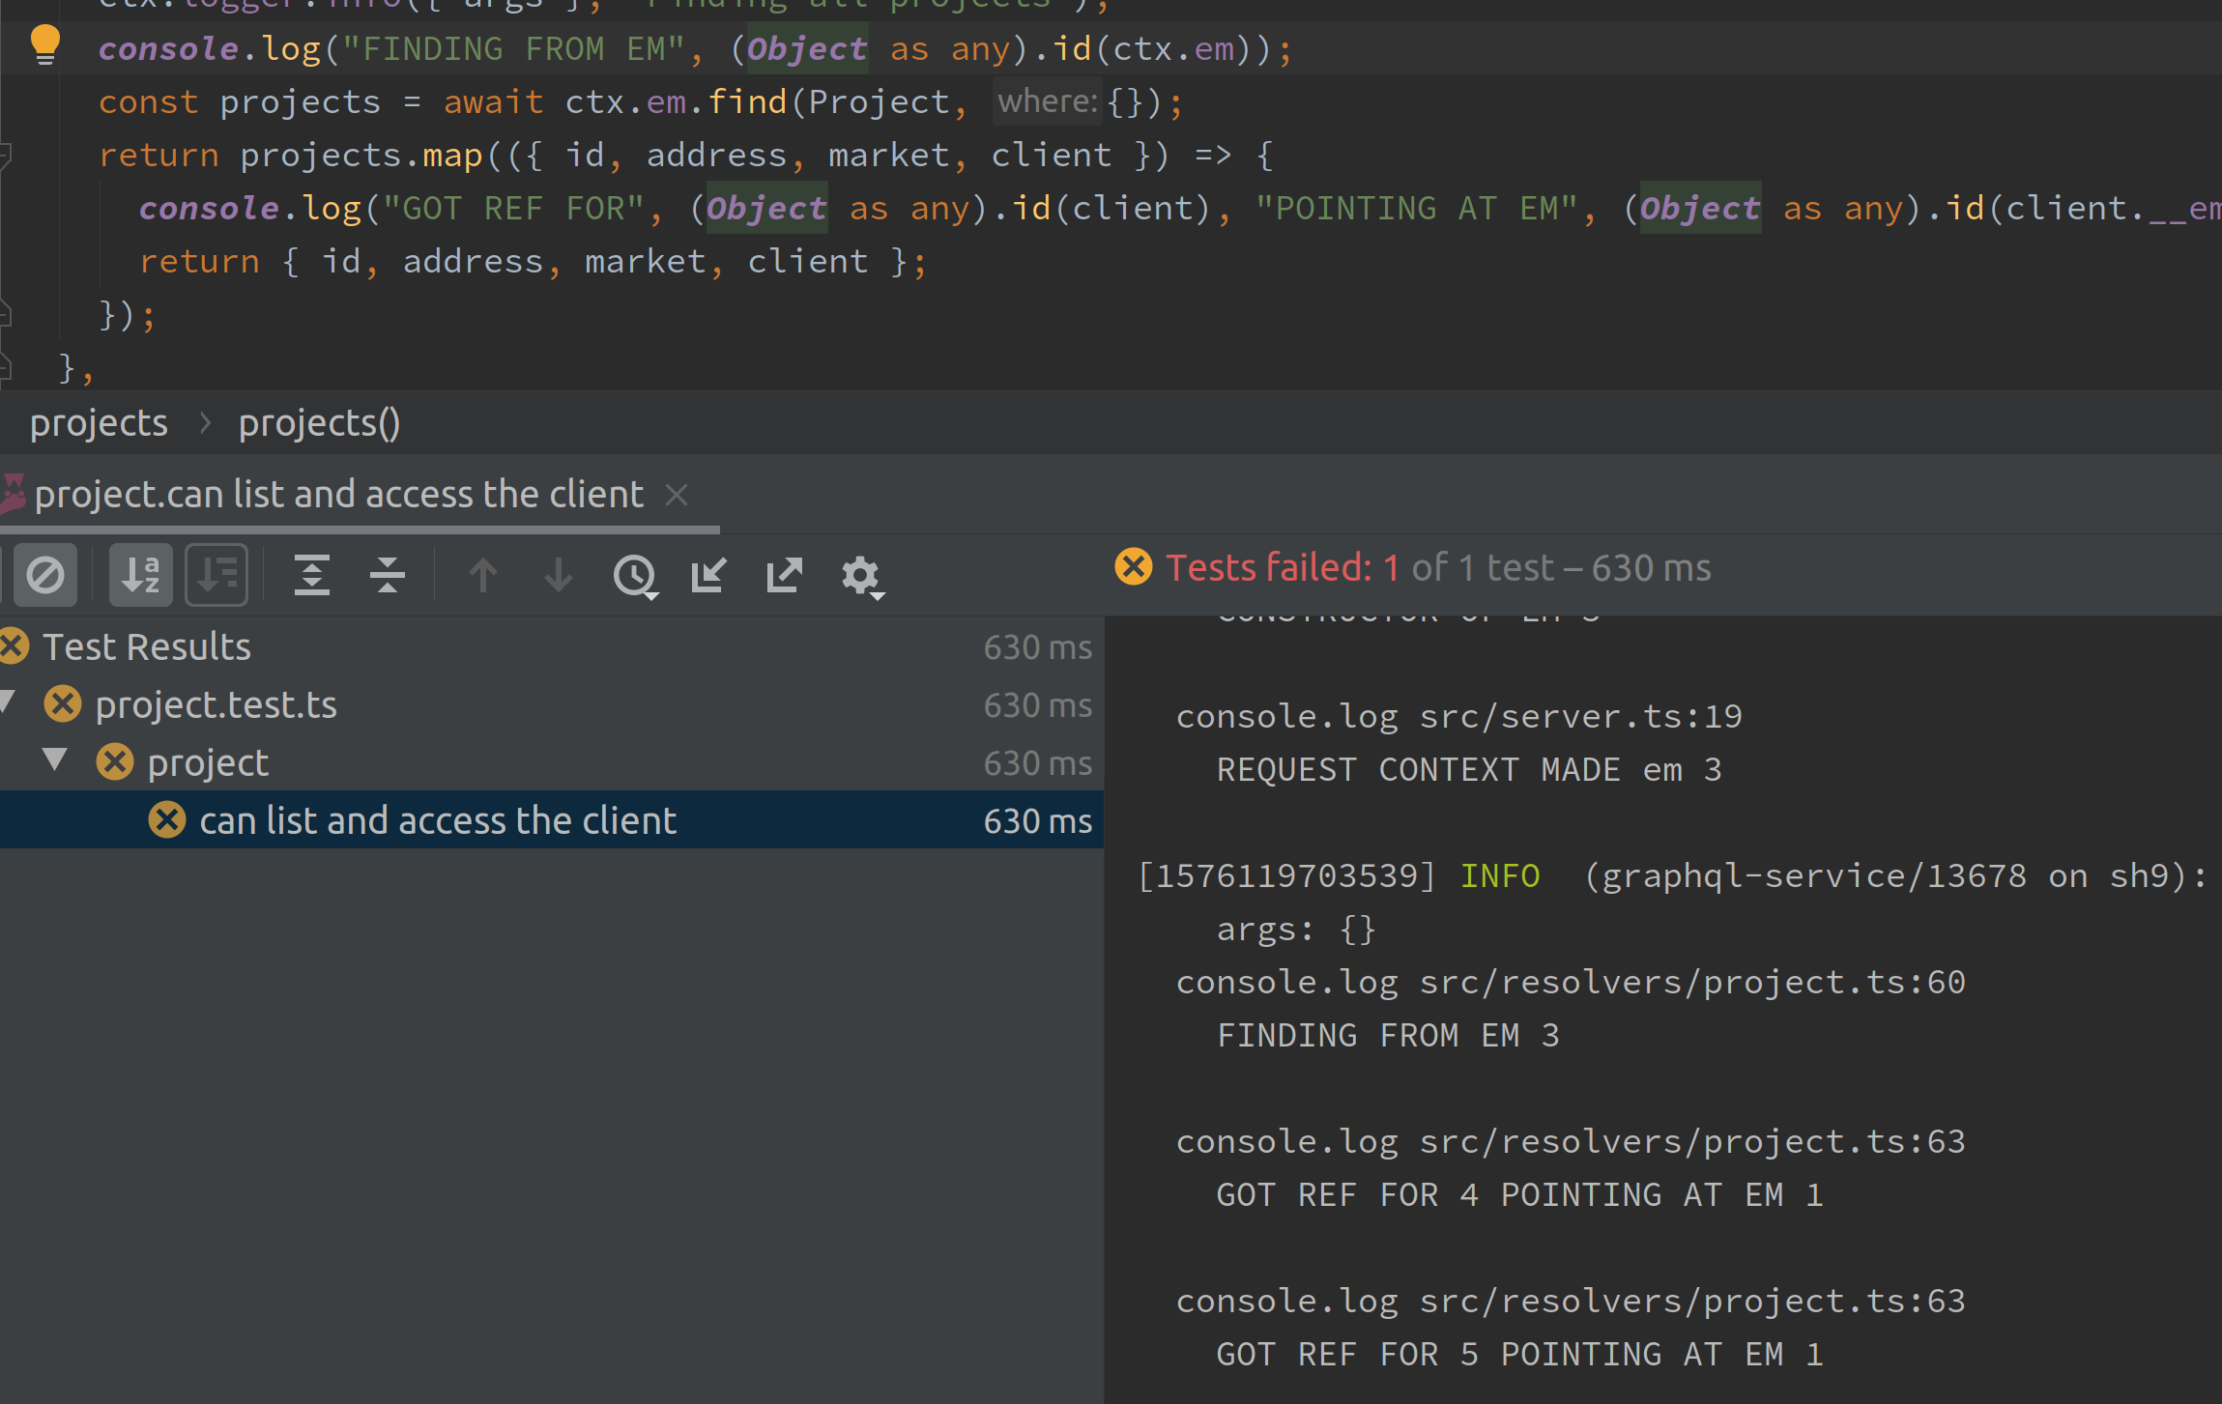The image size is (2222, 1404).
Task: Jump to previous failed test
Action: [481, 575]
